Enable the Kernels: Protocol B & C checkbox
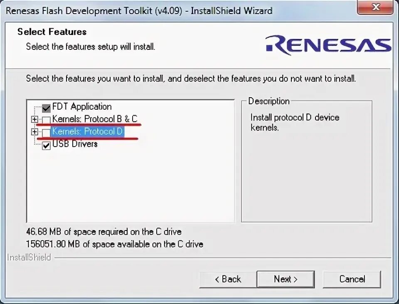The image size is (399, 304). pyautogui.click(x=46, y=119)
